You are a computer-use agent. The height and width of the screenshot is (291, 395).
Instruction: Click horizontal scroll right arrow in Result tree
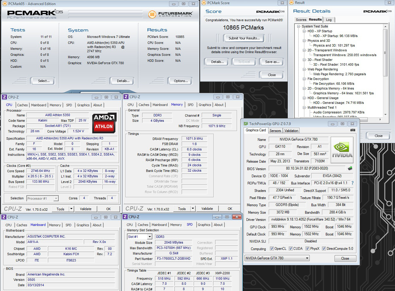coord(380,119)
